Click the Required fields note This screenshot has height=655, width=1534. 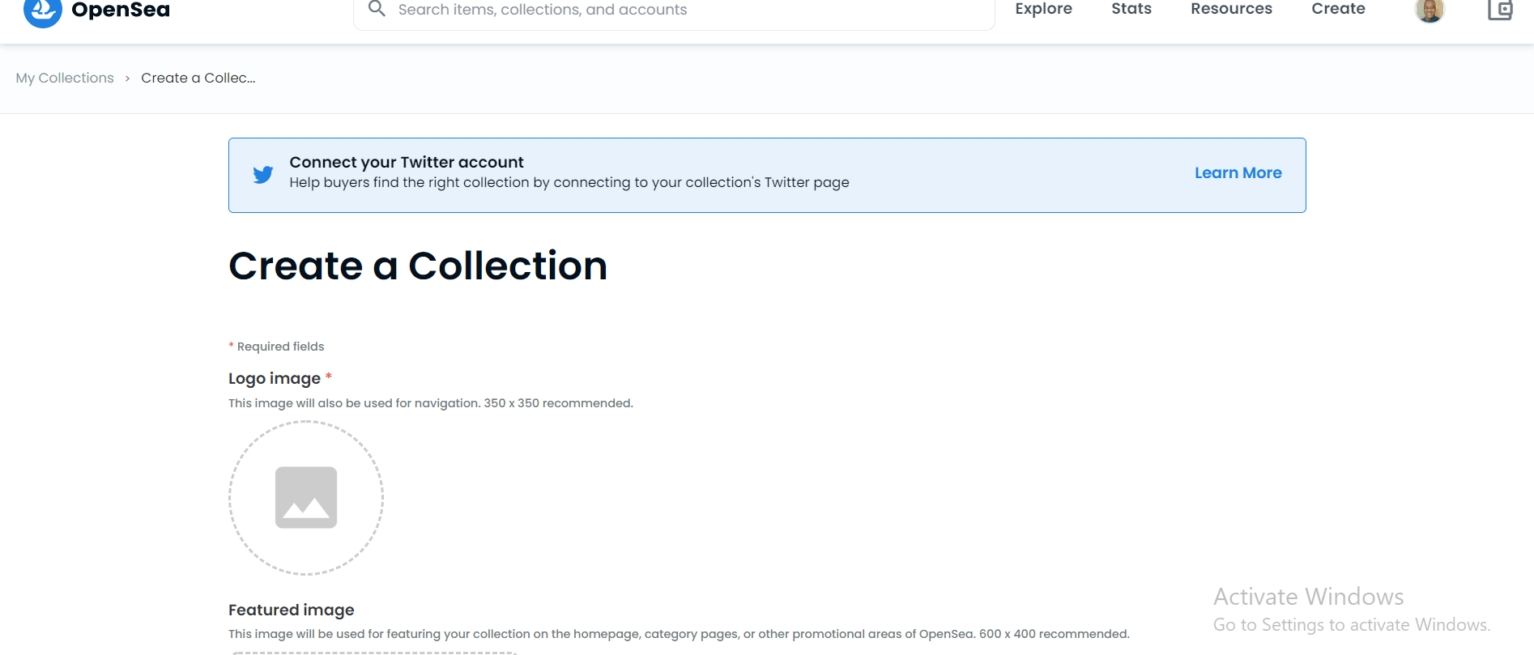[276, 347]
